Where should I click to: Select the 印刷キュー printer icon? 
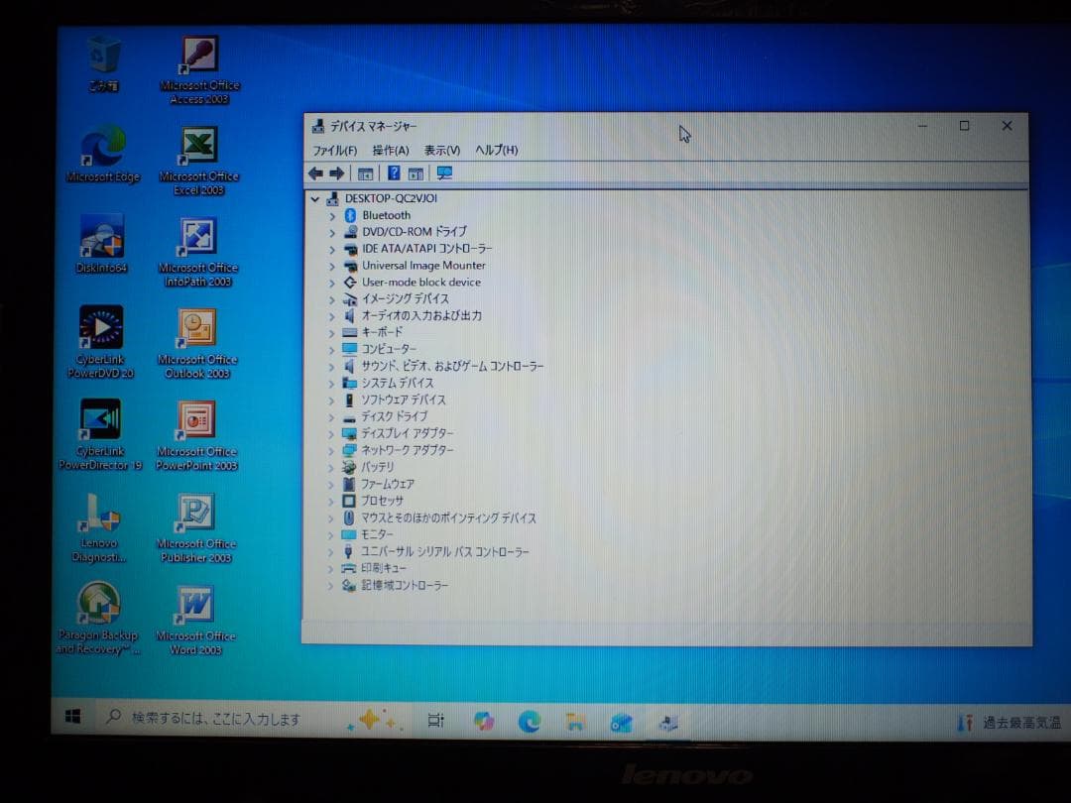(349, 568)
